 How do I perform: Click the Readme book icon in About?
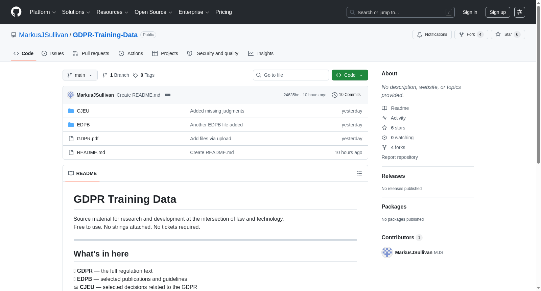384,108
